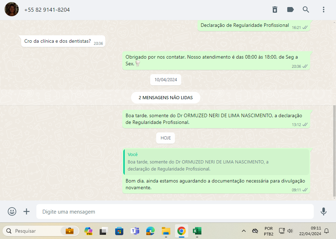Change POR PTB2 keyboard language

click(269, 231)
